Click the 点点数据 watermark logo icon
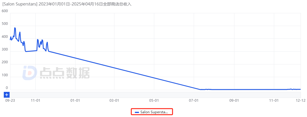The image size is (307, 117). [30, 73]
